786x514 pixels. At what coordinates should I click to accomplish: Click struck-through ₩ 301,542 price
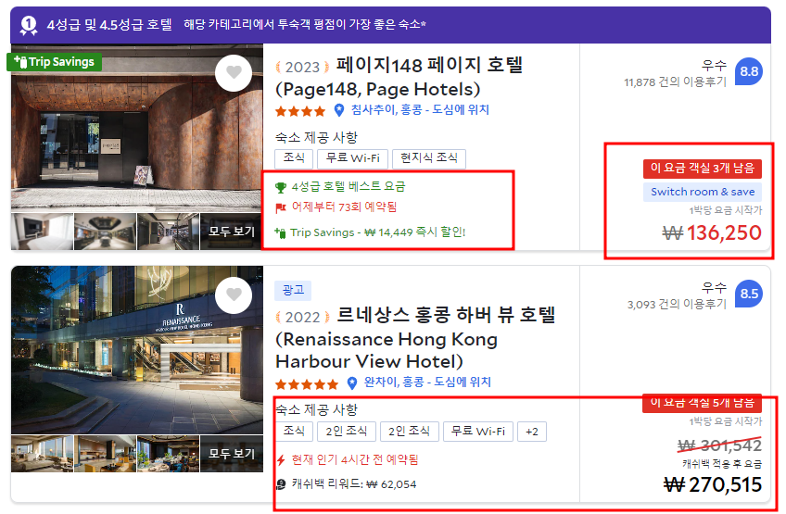(720, 445)
